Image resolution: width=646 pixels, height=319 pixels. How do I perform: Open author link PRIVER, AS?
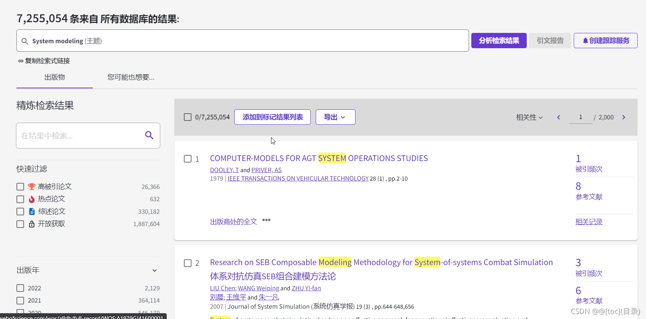(x=266, y=170)
